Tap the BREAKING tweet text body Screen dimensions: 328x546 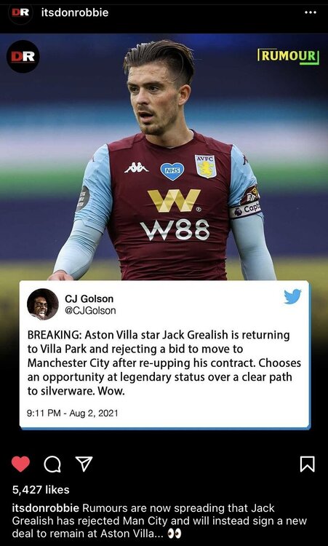pyautogui.click(x=164, y=363)
